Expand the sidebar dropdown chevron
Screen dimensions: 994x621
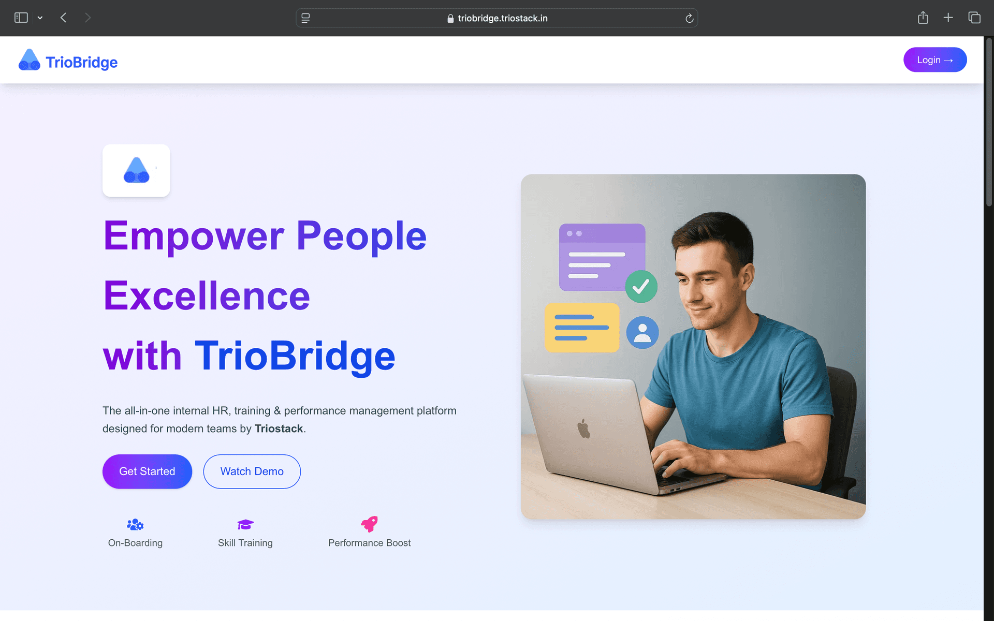pos(40,18)
